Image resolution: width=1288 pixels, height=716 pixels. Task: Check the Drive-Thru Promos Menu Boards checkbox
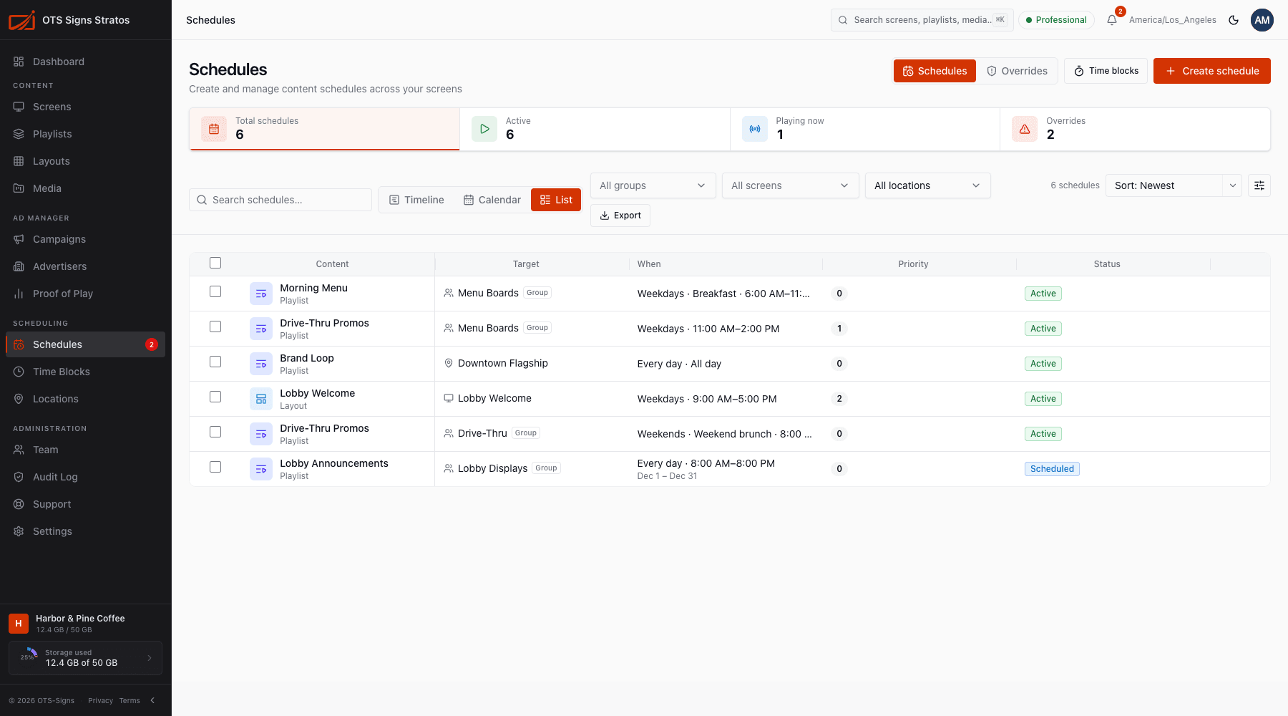[215, 326]
